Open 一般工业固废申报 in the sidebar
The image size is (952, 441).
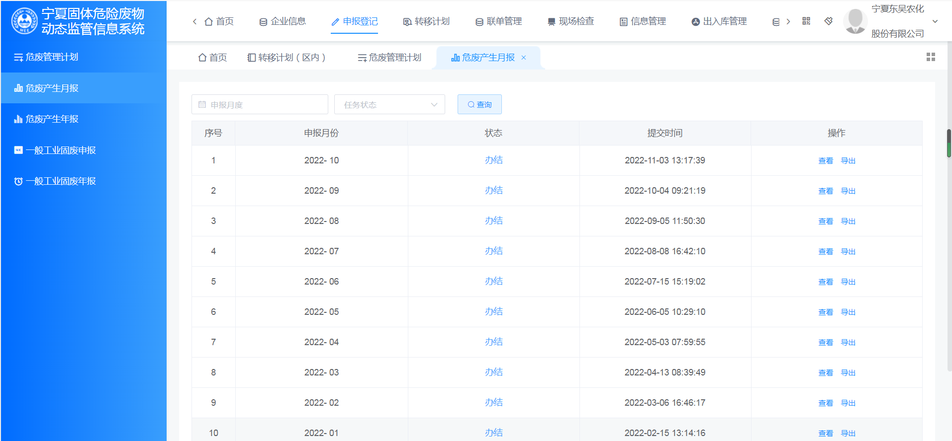click(60, 150)
